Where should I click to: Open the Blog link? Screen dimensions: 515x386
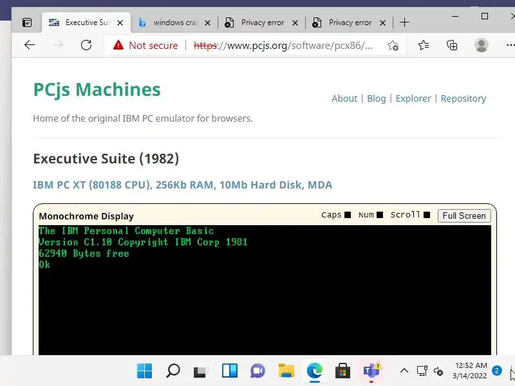point(377,98)
